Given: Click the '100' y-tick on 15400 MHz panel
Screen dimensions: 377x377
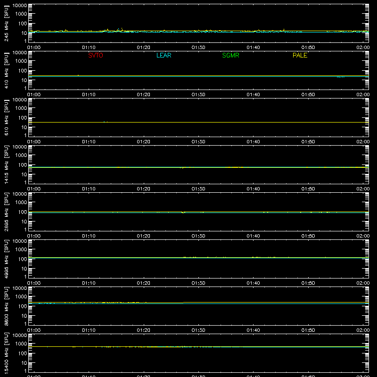Looking at the screenshot, I should point(23,353).
